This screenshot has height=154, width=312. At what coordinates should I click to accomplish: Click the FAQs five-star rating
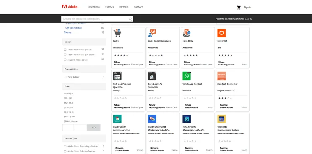[x=121, y=55]
